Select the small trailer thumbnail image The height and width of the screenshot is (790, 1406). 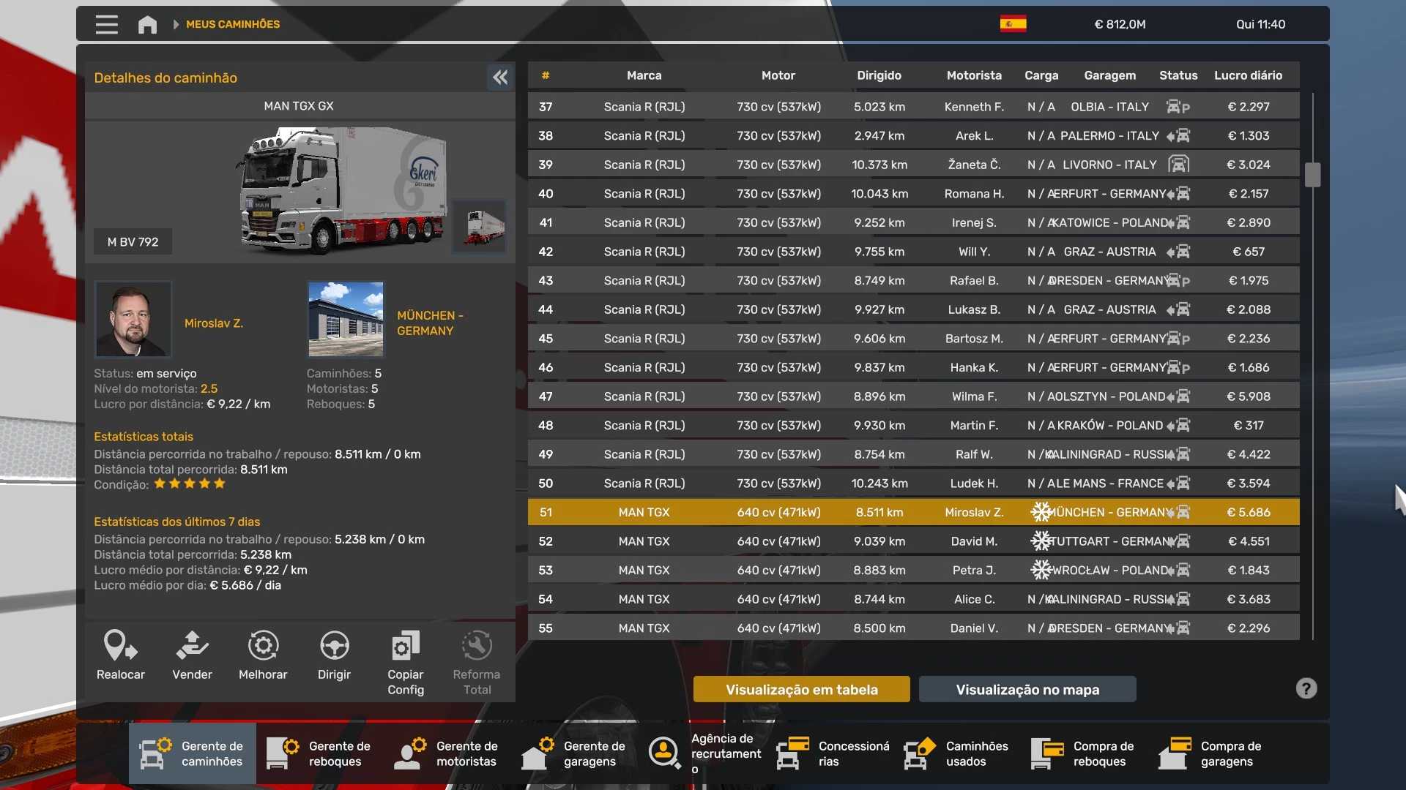point(479,226)
